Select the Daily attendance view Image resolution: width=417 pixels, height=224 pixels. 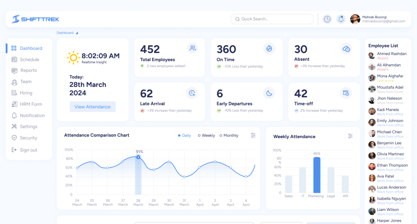click(184, 135)
